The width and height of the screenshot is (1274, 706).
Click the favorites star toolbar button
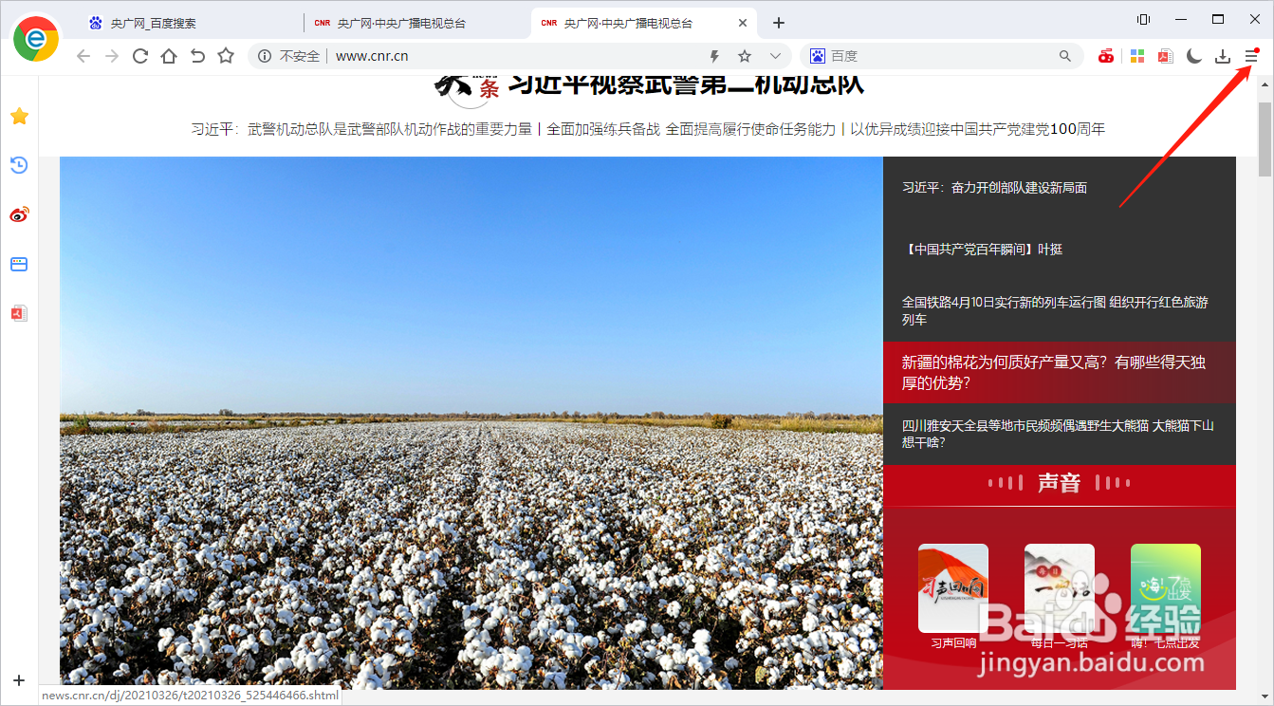pyautogui.click(x=226, y=56)
